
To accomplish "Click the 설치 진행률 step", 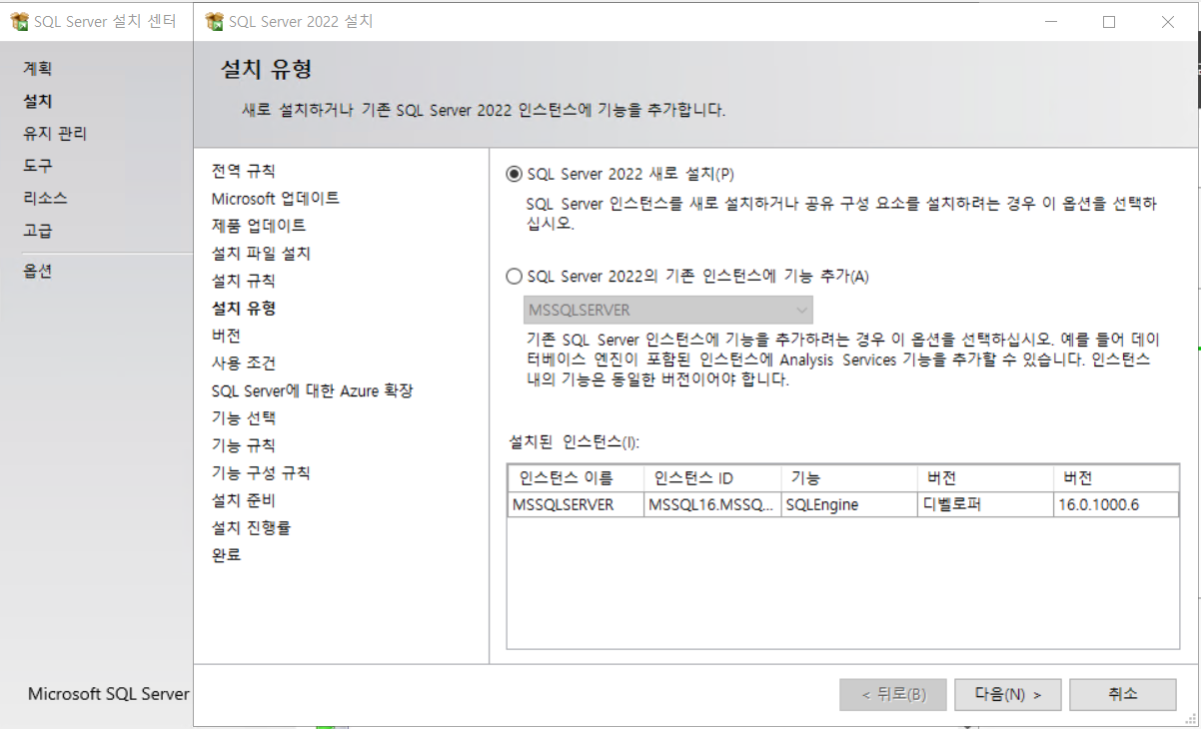I will coord(251,527).
